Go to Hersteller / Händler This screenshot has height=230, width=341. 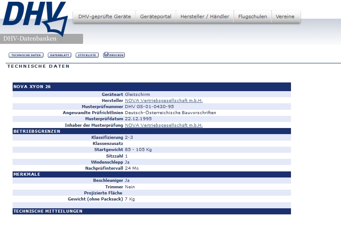click(204, 16)
